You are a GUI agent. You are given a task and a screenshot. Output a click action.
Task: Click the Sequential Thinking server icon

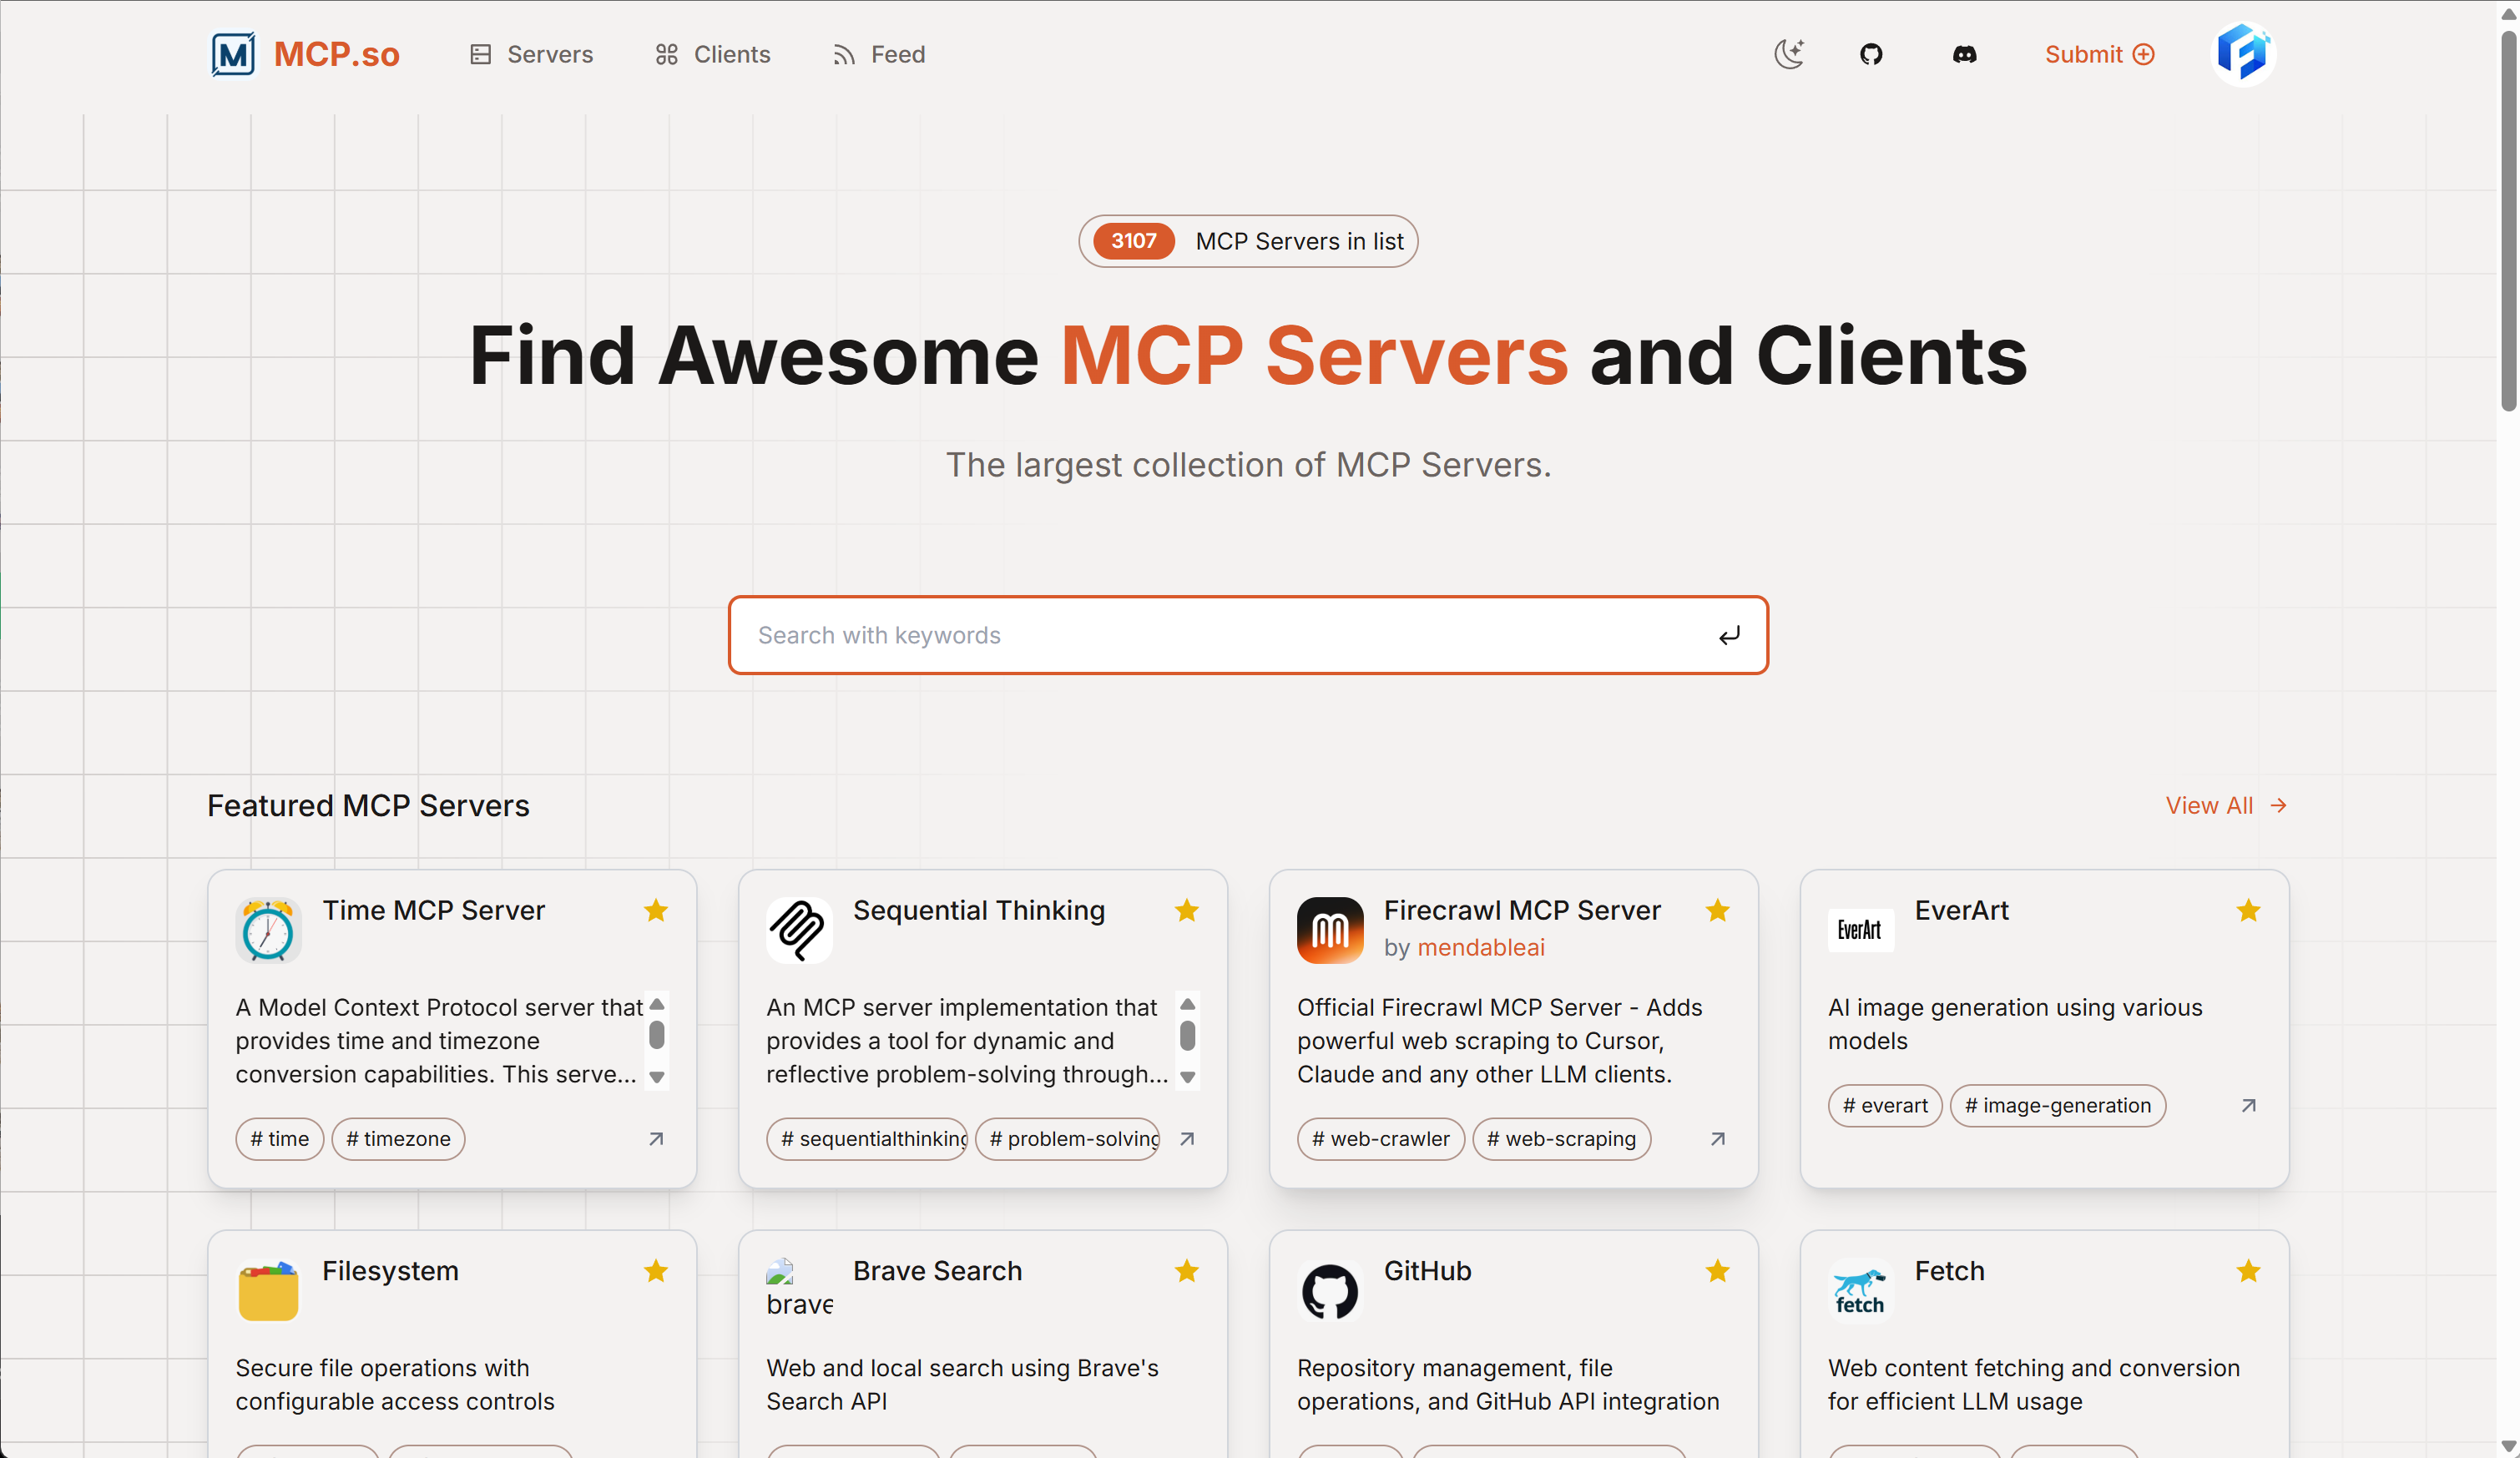point(799,930)
